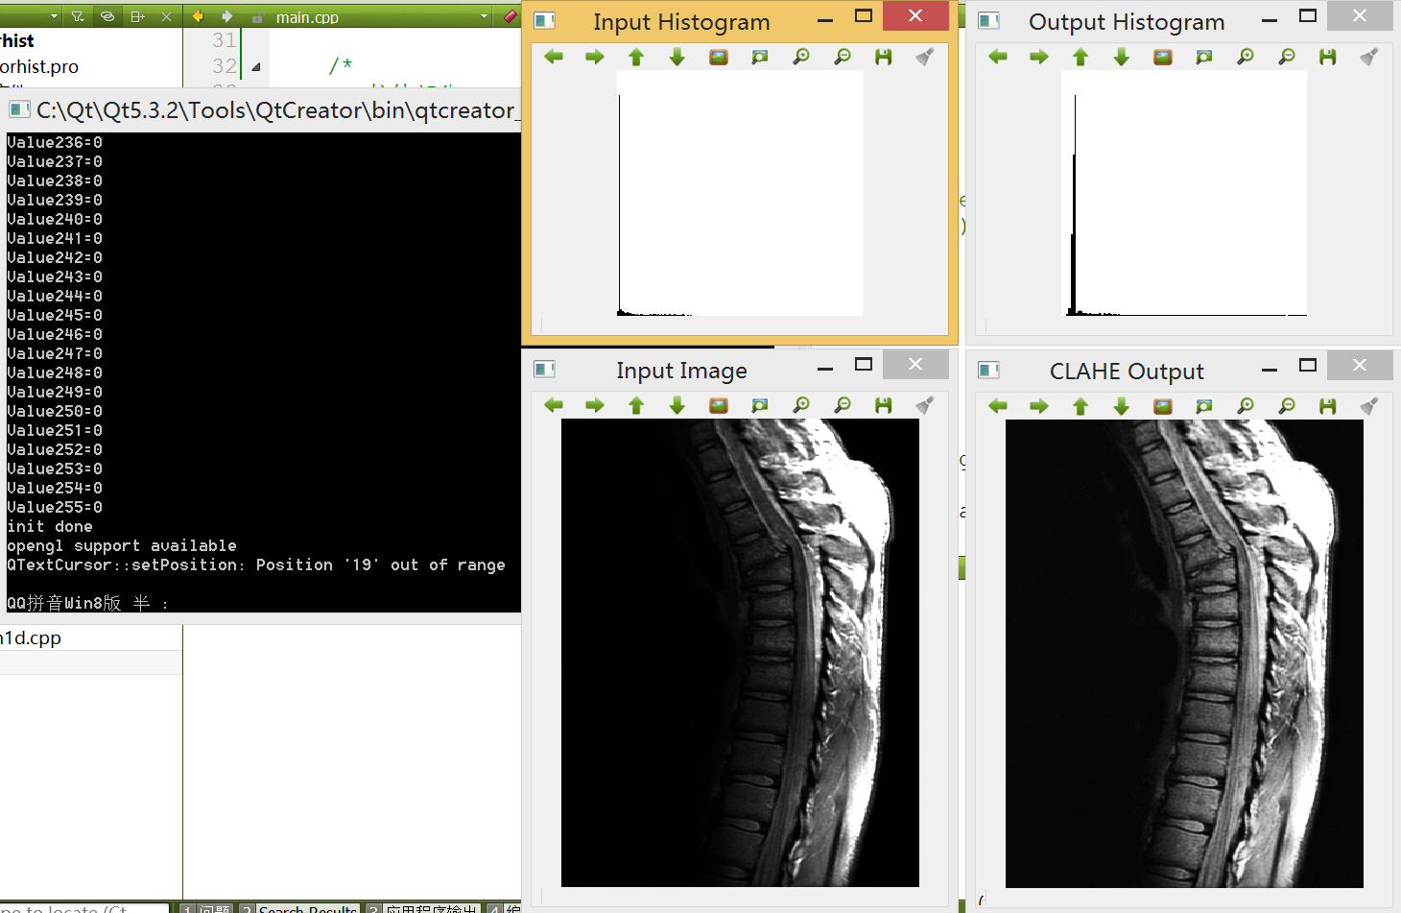Open the filter tree options dropdown

coord(78,16)
